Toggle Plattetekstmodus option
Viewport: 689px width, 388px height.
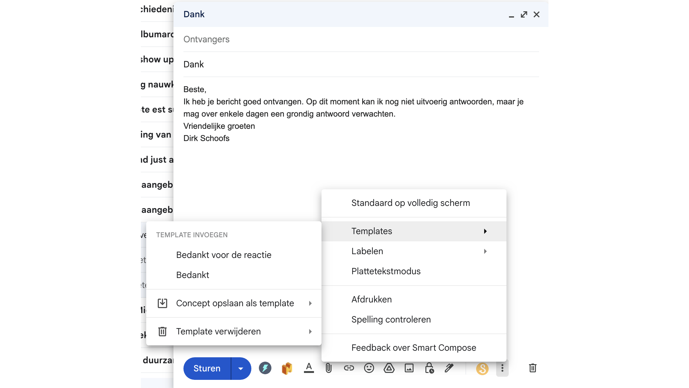click(x=386, y=271)
